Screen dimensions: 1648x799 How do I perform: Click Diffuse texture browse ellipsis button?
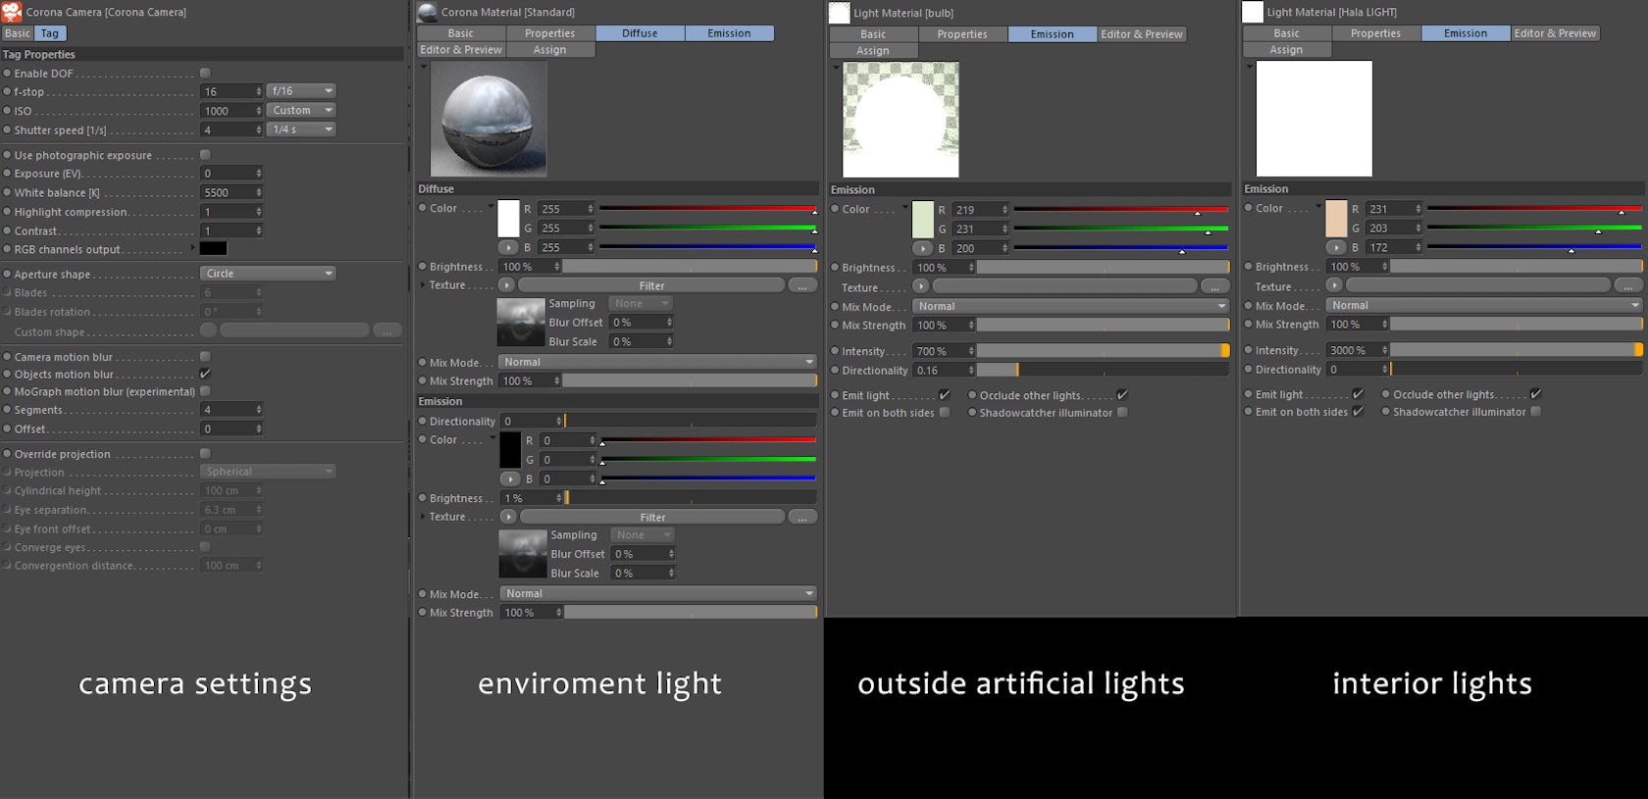[802, 285]
